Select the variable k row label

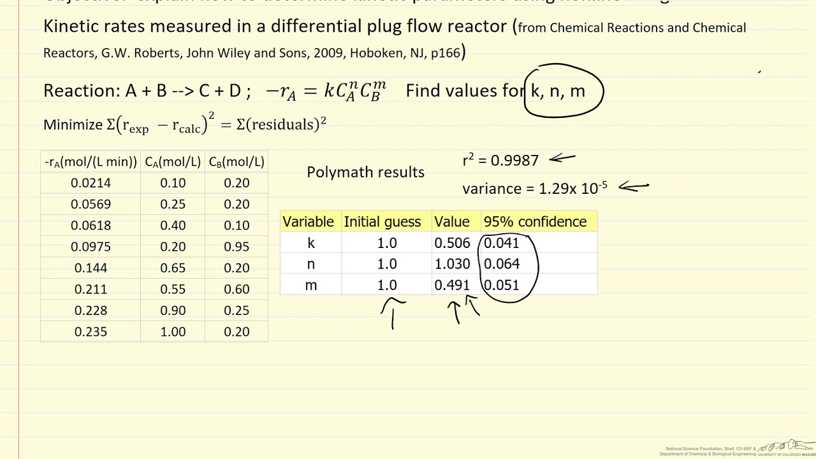click(311, 243)
